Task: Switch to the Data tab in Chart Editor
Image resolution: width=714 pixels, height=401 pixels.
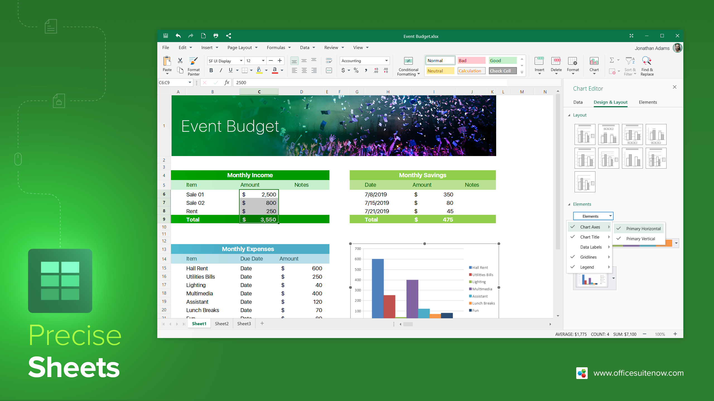Action: [579, 102]
